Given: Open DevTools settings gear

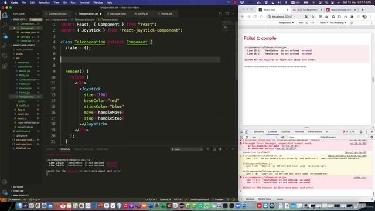Looking at the screenshot, I should tap(361, 132).
